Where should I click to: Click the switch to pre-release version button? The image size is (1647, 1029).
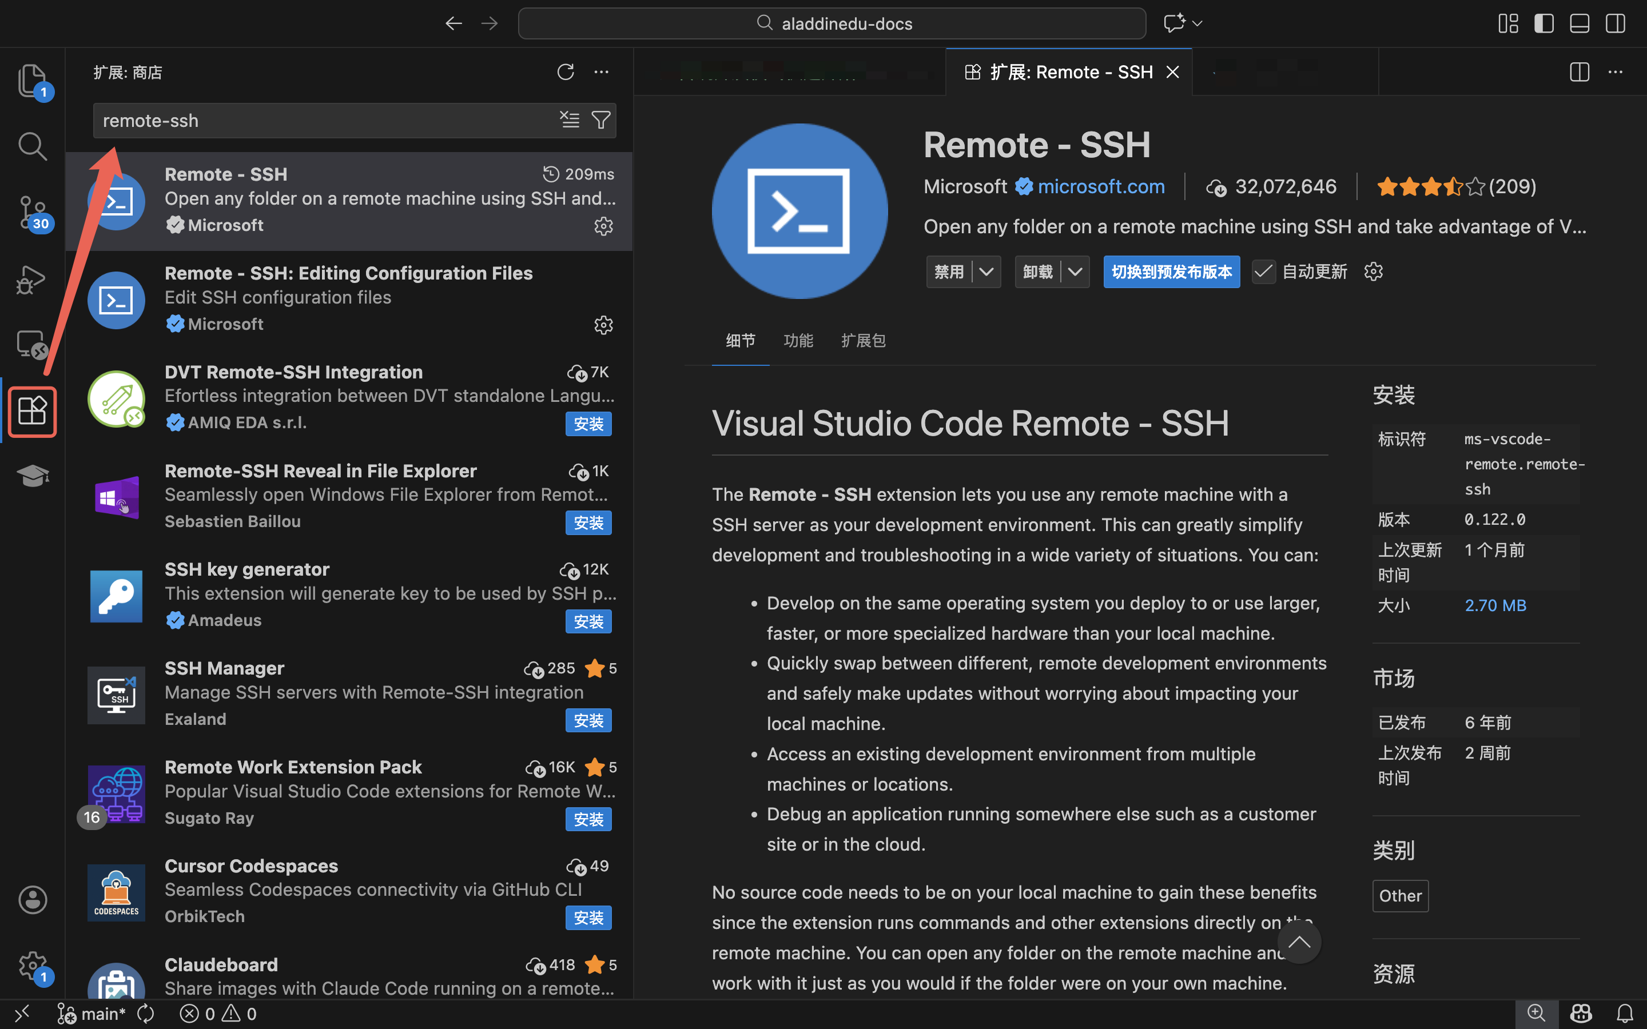coord(1171,272)
